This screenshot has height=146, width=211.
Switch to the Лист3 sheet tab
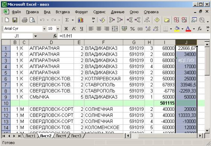coord(76,136)
